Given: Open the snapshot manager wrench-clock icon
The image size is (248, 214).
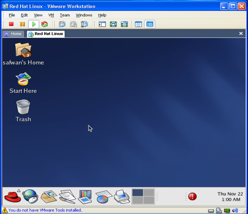Looking at the screenshot, I should point(84,24).
